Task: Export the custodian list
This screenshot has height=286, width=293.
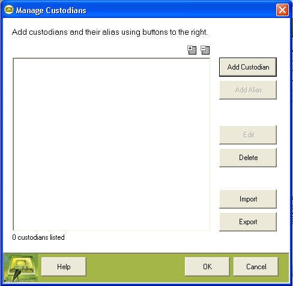Action: (248, 222)
